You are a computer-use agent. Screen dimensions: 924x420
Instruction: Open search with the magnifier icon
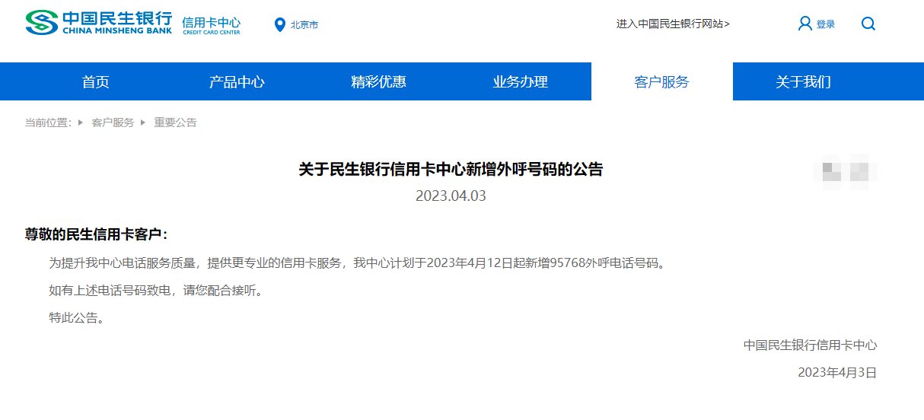click(868, 24)
